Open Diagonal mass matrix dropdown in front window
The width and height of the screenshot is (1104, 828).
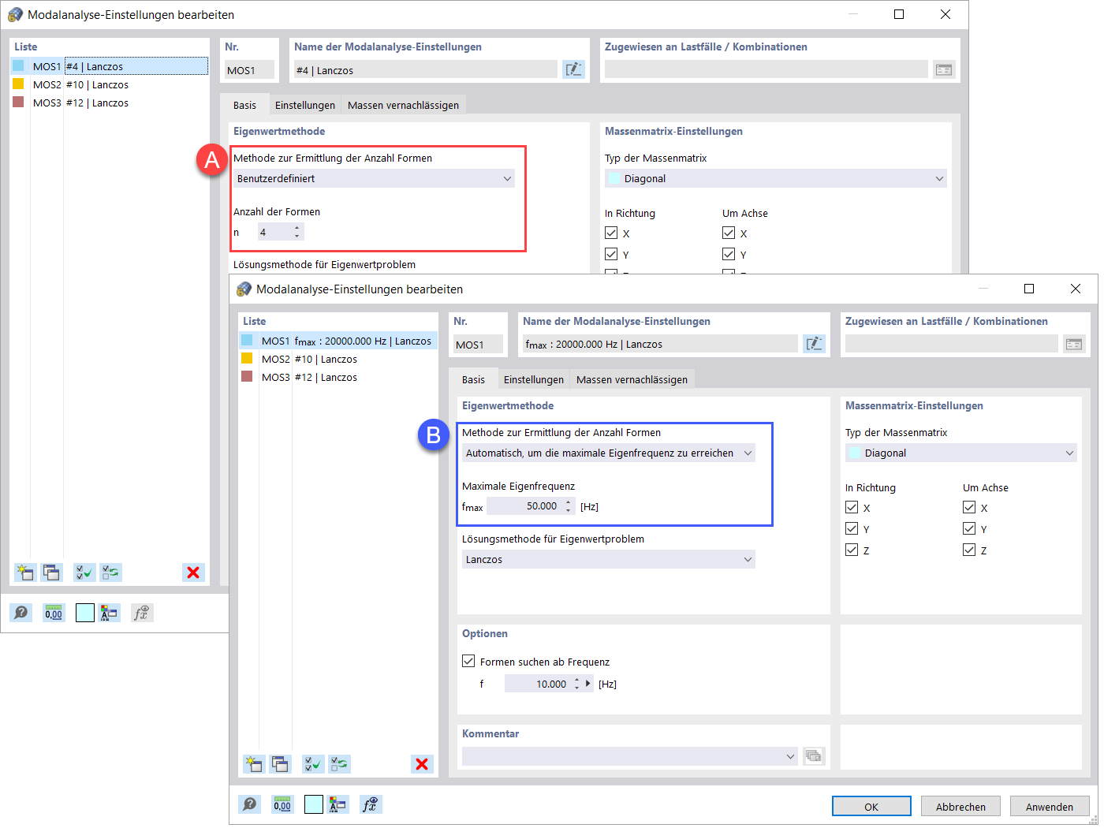coord(961,453)
